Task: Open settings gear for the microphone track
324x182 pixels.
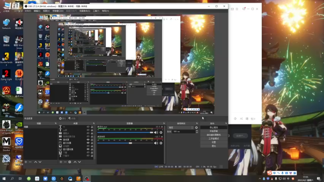Action: [161, 133]
